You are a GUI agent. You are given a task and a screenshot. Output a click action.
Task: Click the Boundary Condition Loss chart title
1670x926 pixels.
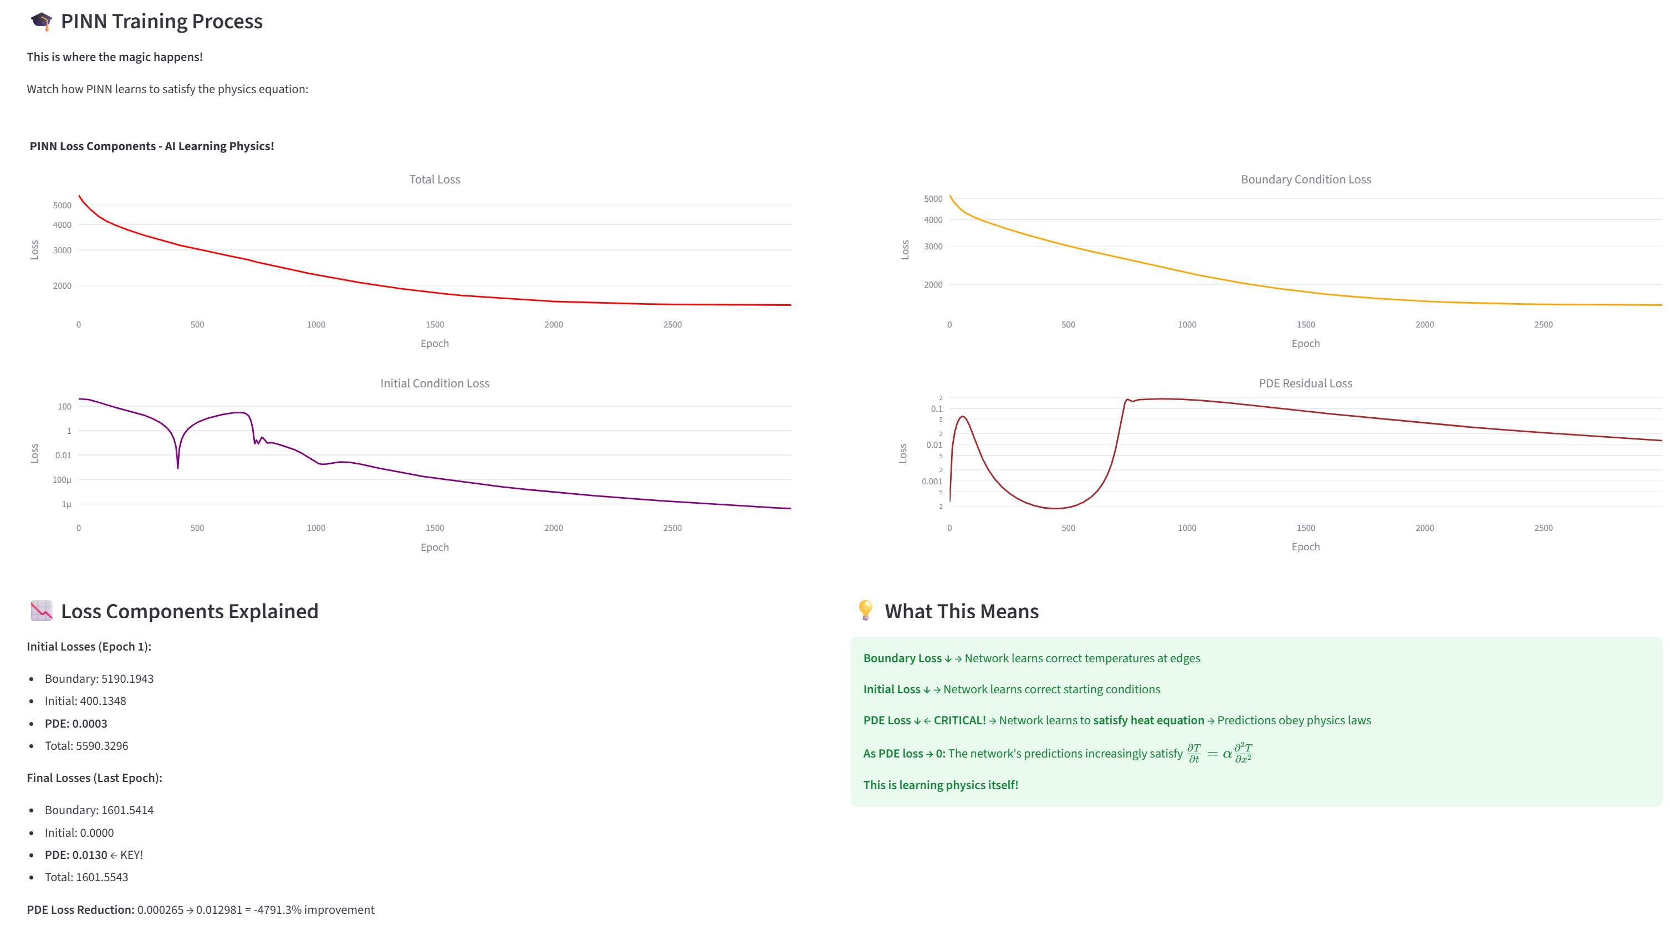coord(1306,180)
